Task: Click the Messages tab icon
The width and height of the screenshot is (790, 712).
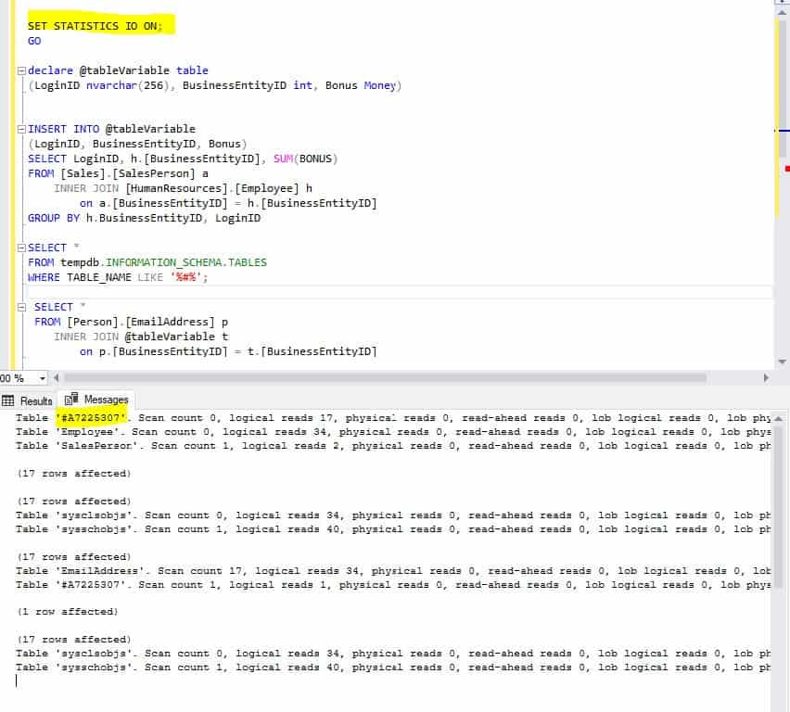Action: (71, 399)
